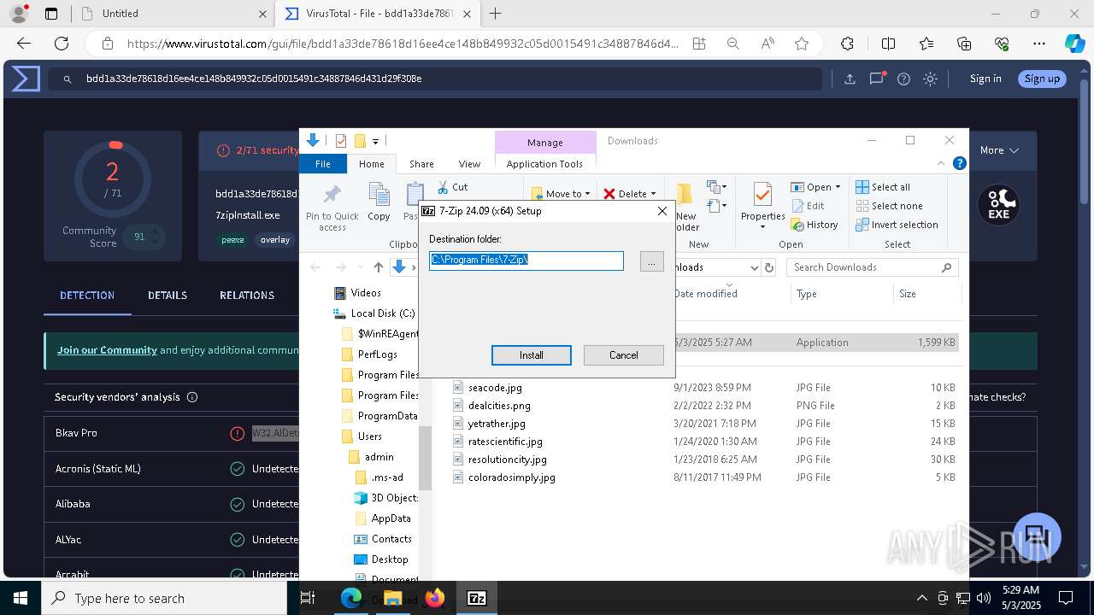
Task: Expand the Open dropdown in ribbon
Action: (x=815, y=187)
